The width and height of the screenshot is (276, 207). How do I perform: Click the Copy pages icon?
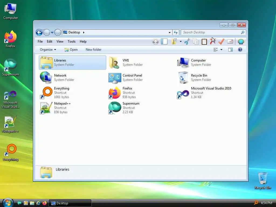click(196, 42)
